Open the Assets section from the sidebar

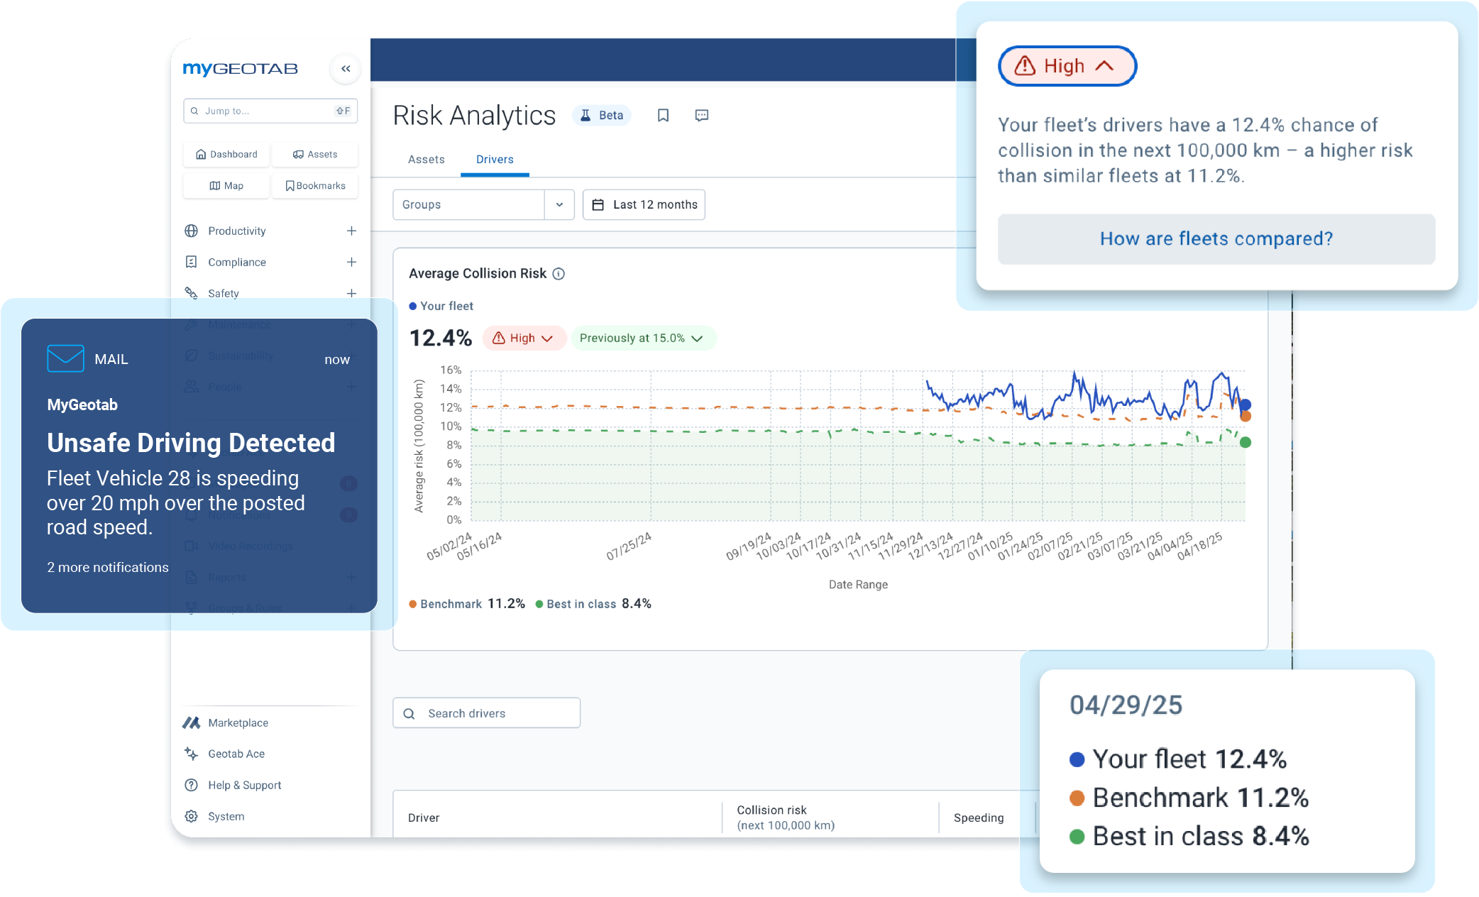pos(315,154)
